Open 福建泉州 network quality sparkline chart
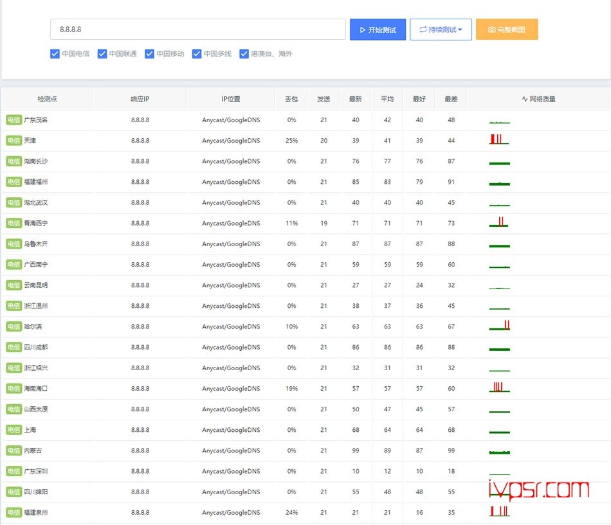The width and height of the screenshot is (611, 525). pyautogui.click(x=499, y=512)
